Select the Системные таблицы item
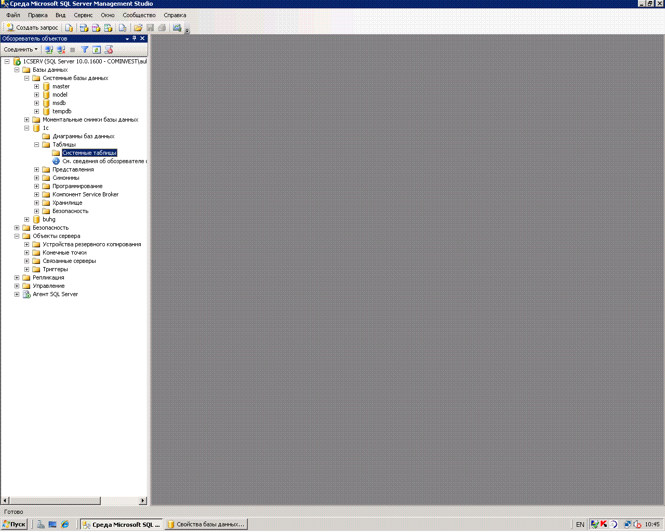 click(89, 153)
